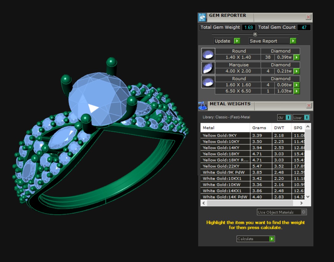Click the green arrow for the 0.21tw row
This screenshot has height=262, width=334.
[x=297, y=71]
